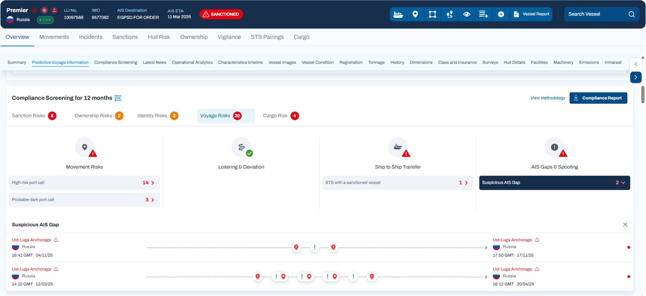Click the green Live status badge
The height and width of the screenshot is (296, 646).
pyautogui.click(x=45, y=20)
